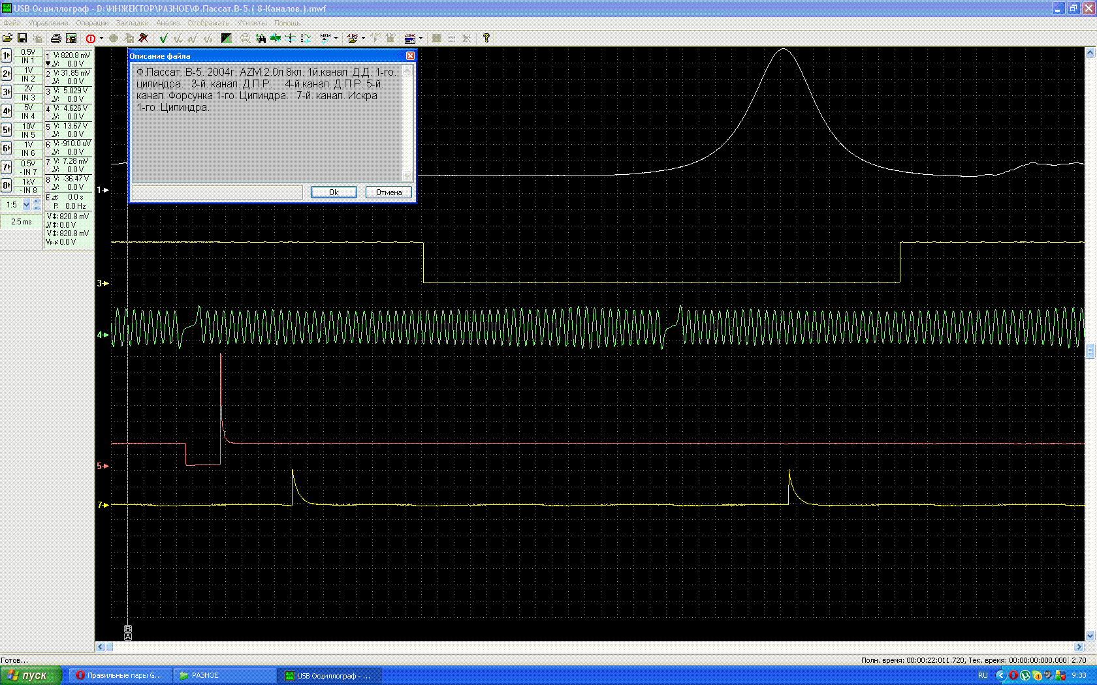Open the dropdown arrow beside the red stop icon
The height and width of the screenshot is (685, 1097).
tap(101, 38)
